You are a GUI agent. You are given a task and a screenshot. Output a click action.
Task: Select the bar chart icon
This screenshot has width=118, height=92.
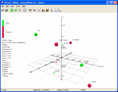click(43, 10)
